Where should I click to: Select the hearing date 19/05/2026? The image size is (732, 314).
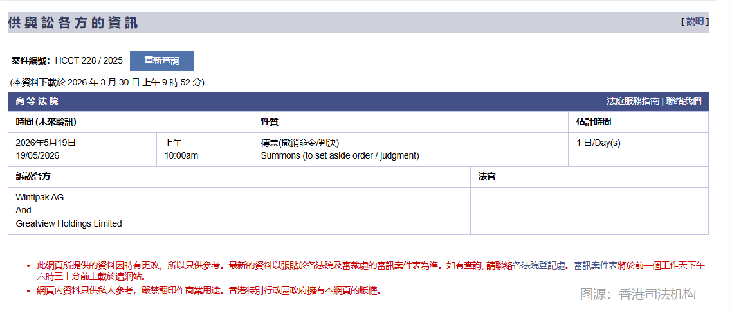[37, 155]
